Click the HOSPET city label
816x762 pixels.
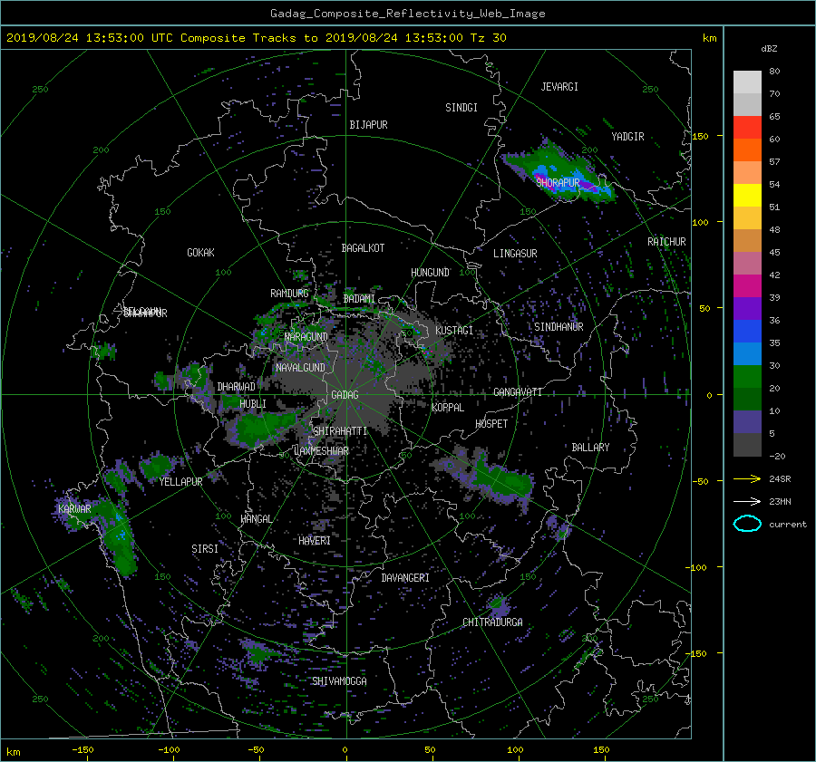pyautogui.click(x=491, y=424)
